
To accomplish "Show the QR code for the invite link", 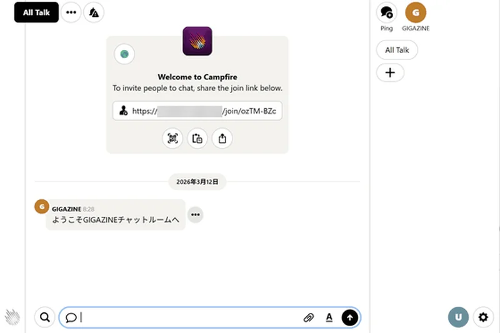I will [172, 138].
